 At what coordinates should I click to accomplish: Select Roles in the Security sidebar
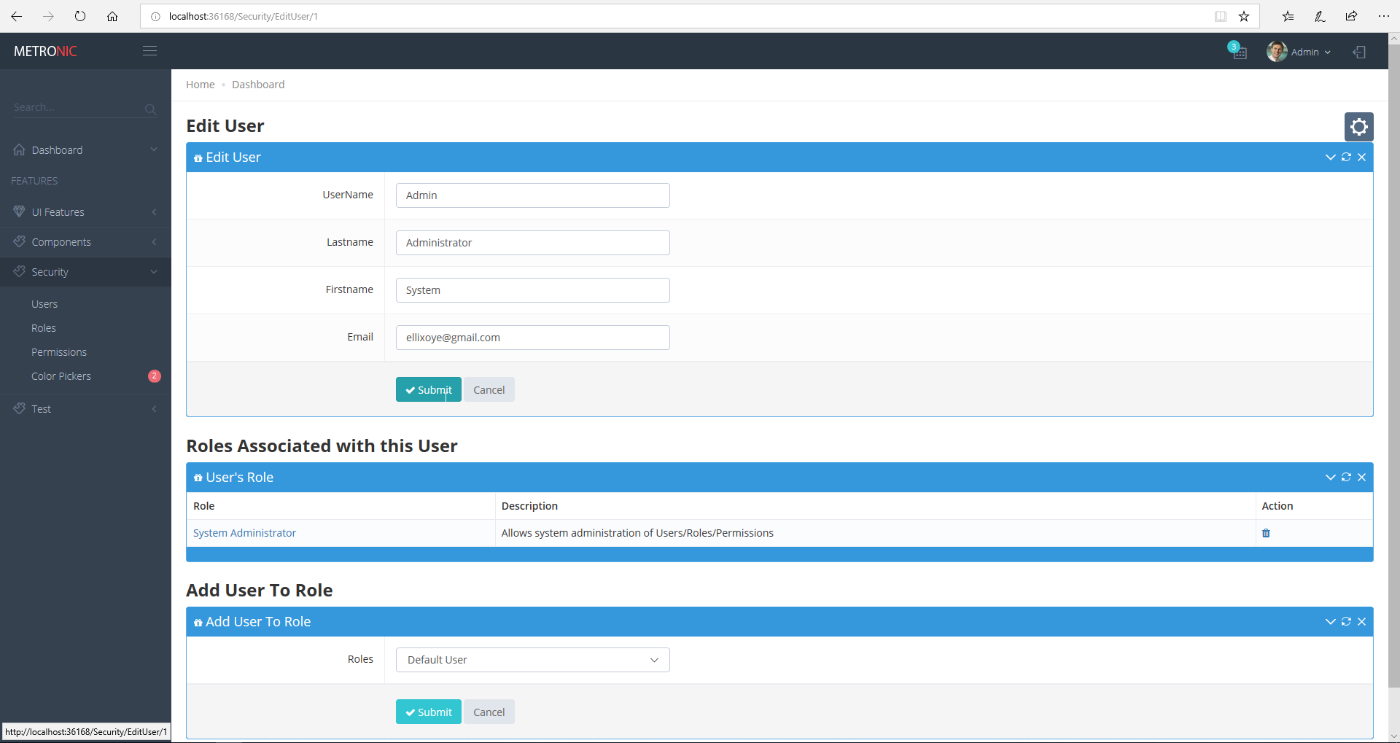(x=43, y=327)
